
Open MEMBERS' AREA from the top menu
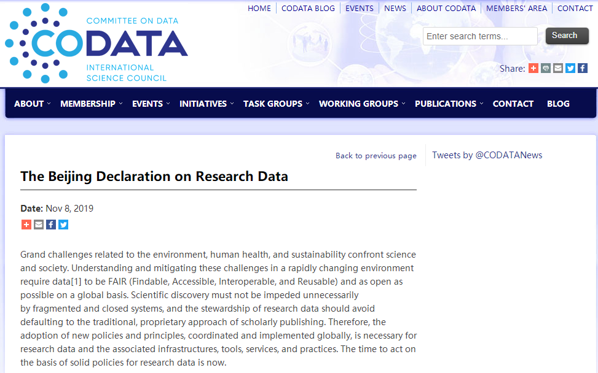(516, 8)
